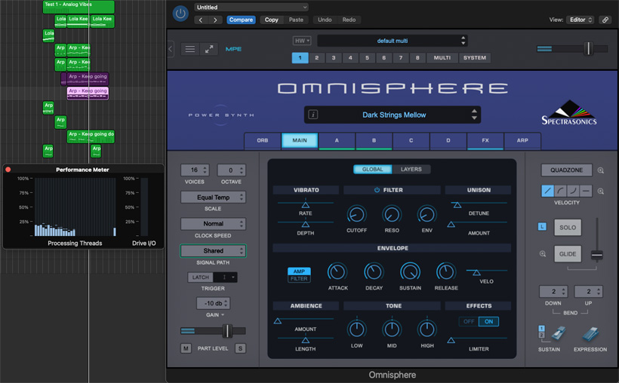
Task: Open patch info 'i' icon
Action: click(313, 115)
